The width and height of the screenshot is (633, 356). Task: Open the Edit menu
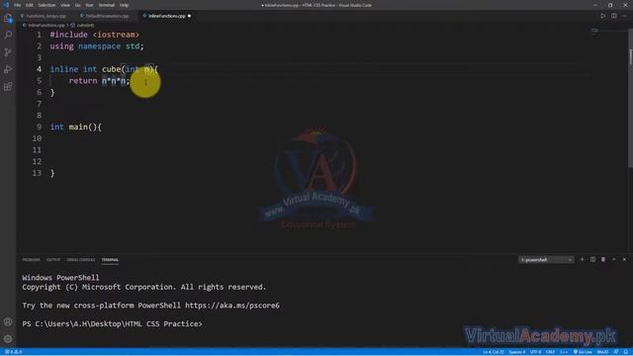29,5
